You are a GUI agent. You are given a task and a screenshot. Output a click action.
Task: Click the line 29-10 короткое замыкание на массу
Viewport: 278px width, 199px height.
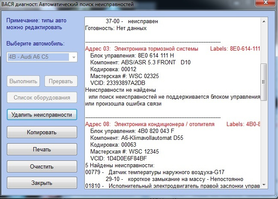tap(174, 179)
